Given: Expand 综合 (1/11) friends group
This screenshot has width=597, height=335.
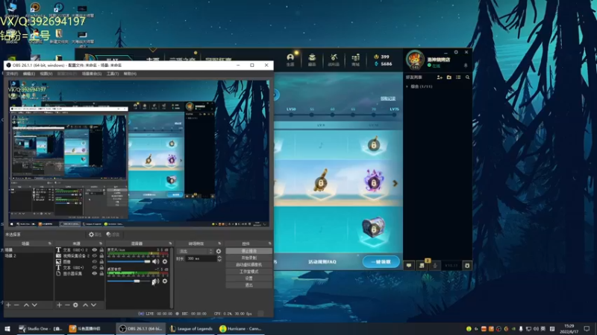Looking at the screenshot, I should (x=419, y=86).
